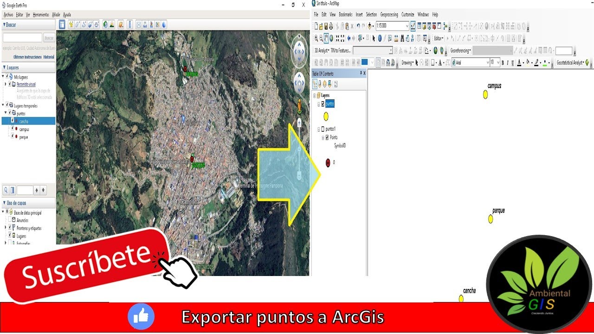Viewport: 594px width, 334px height.
Task: Click inside the Google Earth search field
Action: click(x=22, y=38)
